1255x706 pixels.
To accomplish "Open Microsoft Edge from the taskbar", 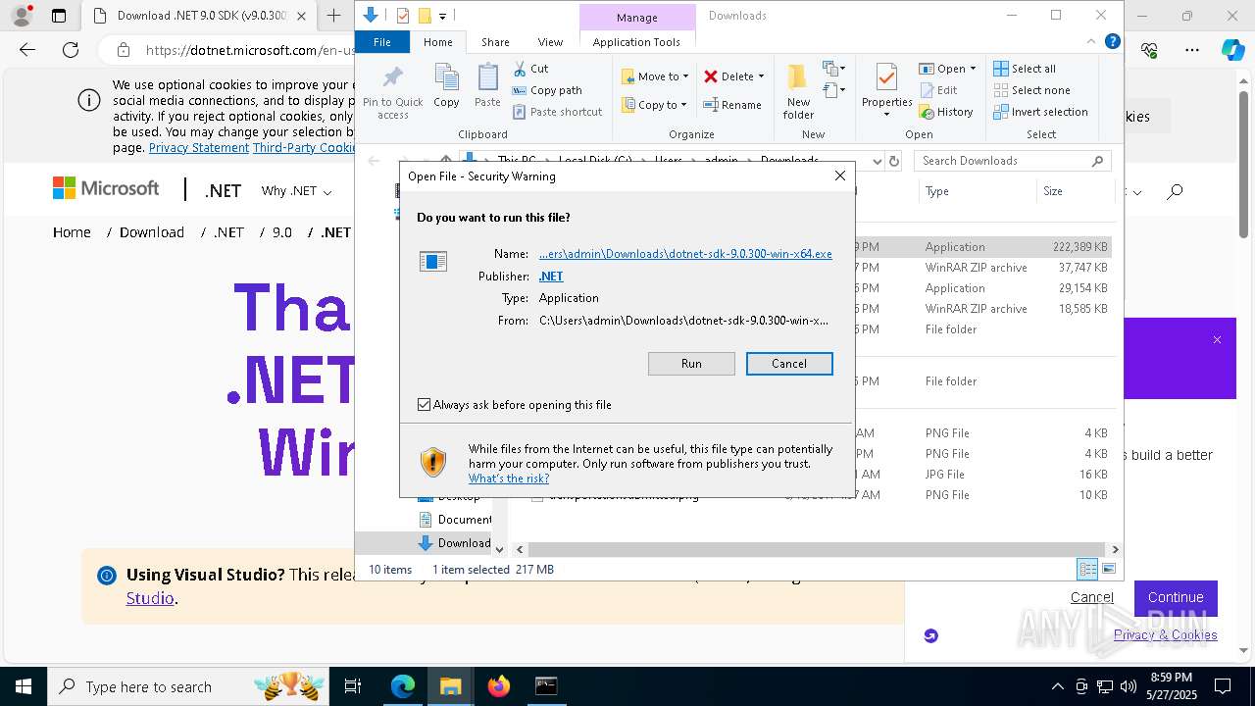I will 403,687.
